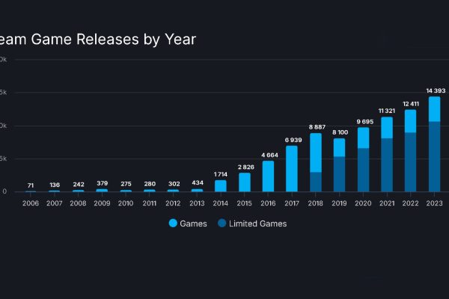449x299 pixels.
Task: Click the 2015 axis label
Action: [x=244, y=203]
